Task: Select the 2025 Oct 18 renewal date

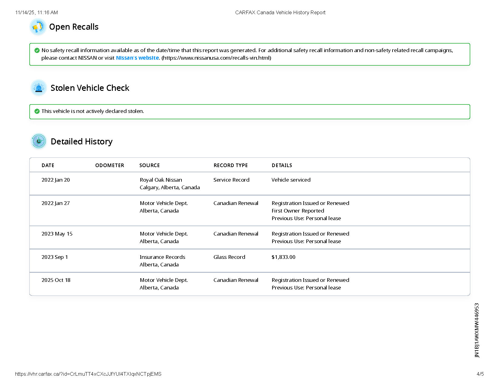Action: 56,280
